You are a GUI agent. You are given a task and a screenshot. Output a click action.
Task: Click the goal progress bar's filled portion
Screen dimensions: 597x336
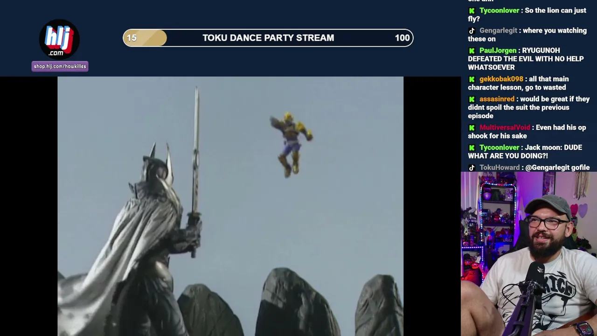click(145, 38)
